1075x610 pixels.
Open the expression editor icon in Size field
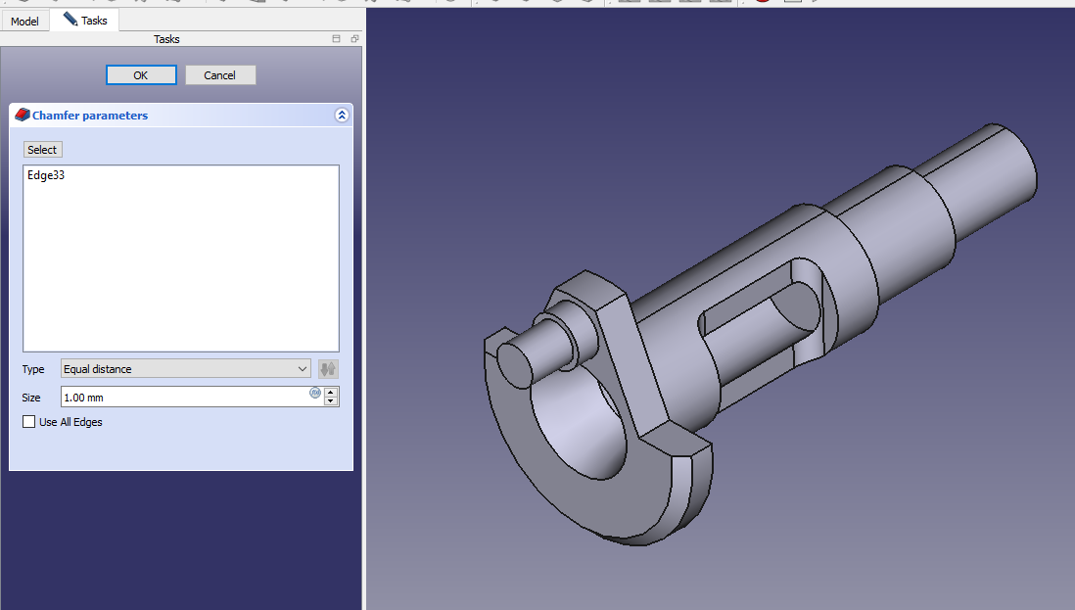pyautogui.click(x=315, y=393)
